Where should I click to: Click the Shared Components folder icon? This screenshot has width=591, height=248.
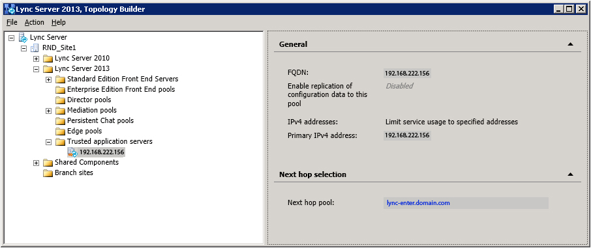tap(48, 163)
